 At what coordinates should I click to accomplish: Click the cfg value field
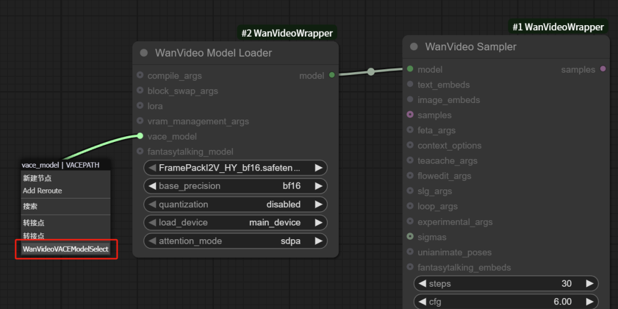[x=506, y=302]
